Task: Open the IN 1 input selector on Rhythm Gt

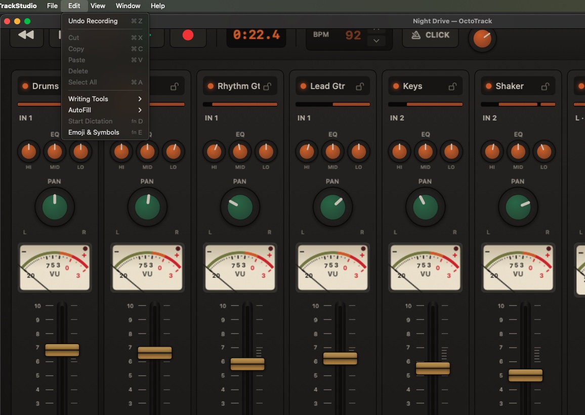Action: (211, 118)
